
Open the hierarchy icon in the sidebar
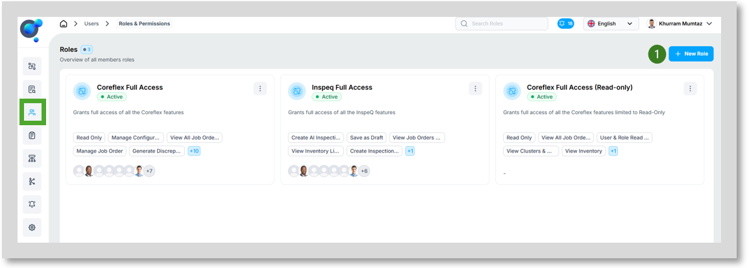coord(32,158)
